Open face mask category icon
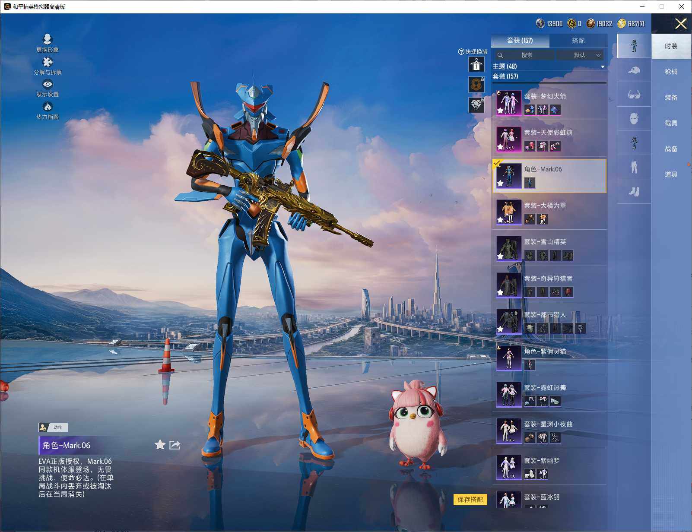 tap(634, 119)
